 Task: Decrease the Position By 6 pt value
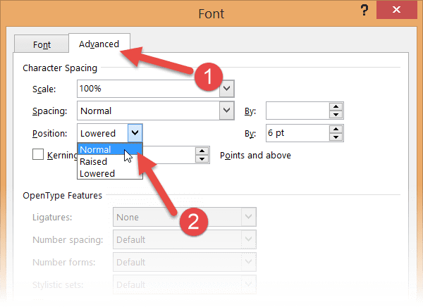[x=336, y=137]
